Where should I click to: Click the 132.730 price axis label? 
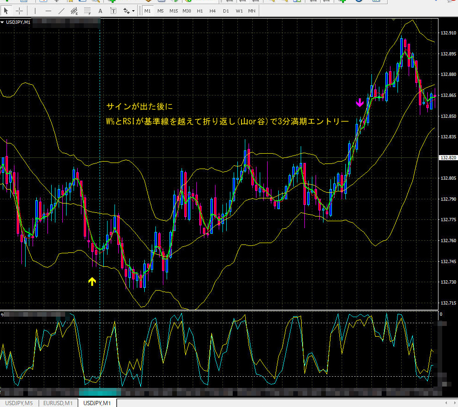448,282
